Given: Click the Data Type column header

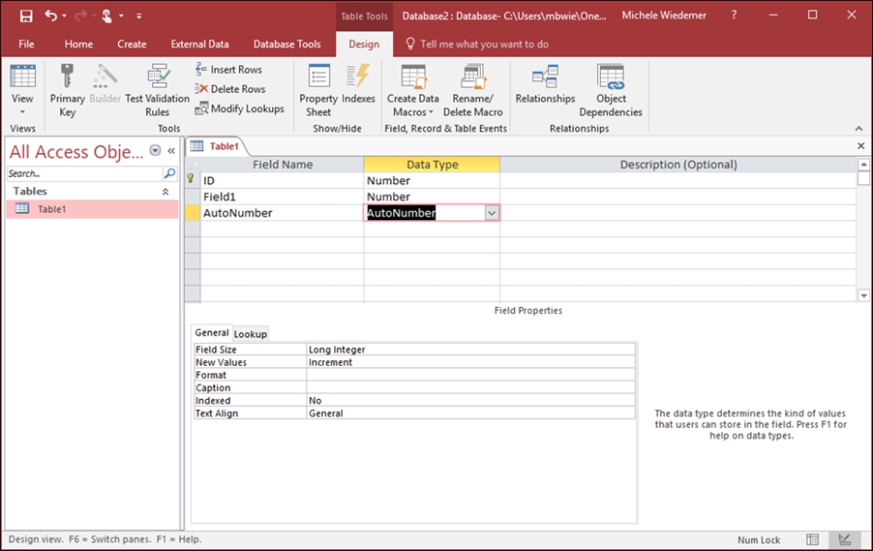Looking at the screenshot, I should tap(432, 165).
